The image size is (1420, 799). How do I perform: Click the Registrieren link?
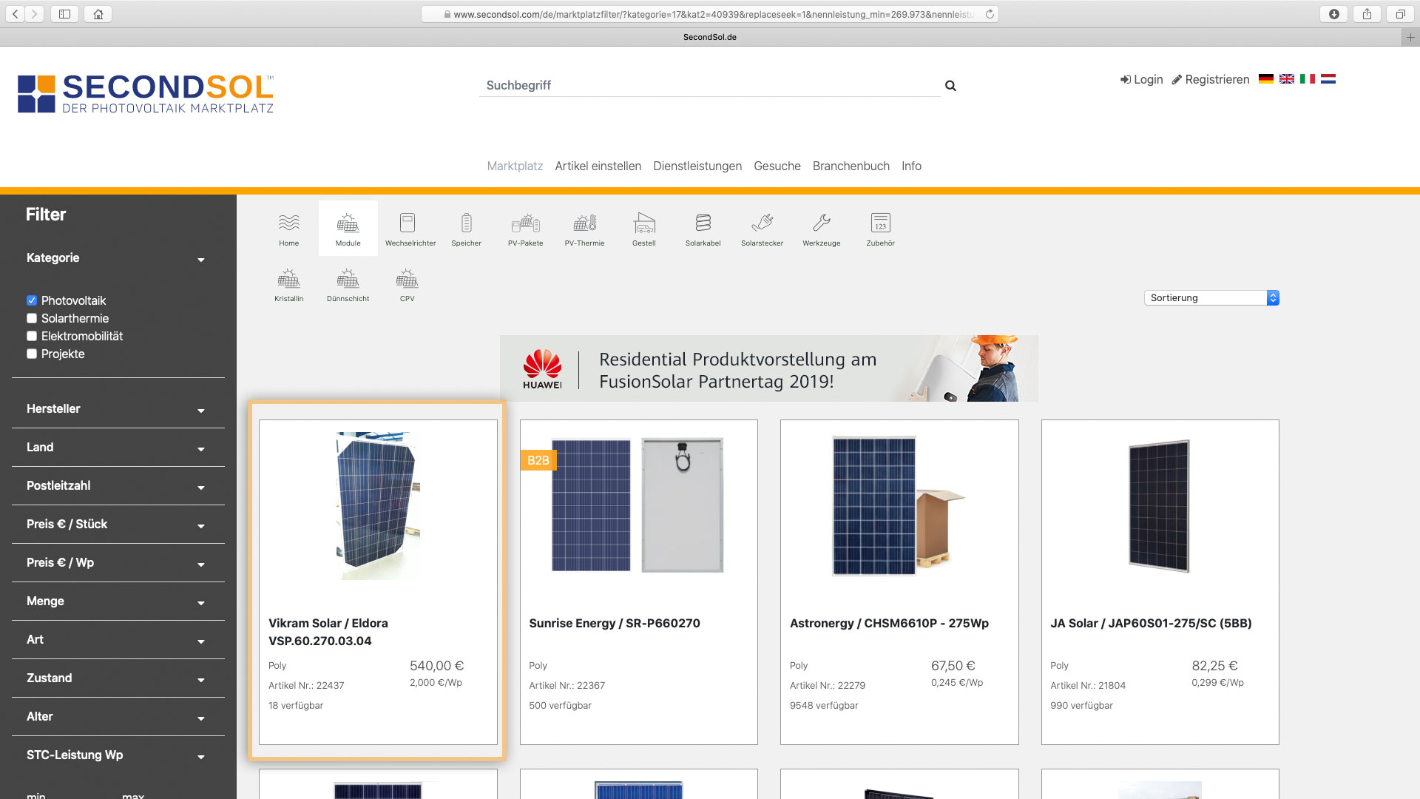tap(1210, 79)
